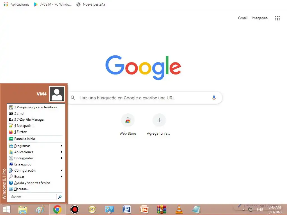
Task: Open the network tray icon
Action: tap(250, 210)
